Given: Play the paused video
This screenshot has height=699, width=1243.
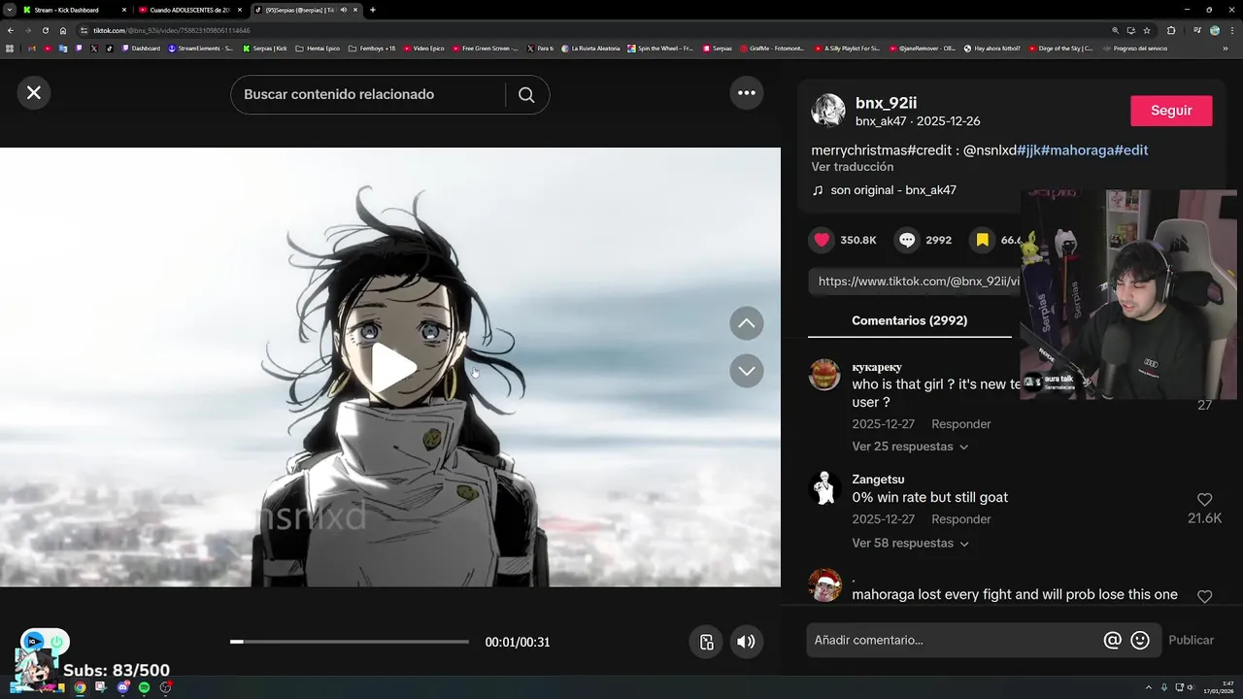Looking at the screenshot, I should pos(392,368).
